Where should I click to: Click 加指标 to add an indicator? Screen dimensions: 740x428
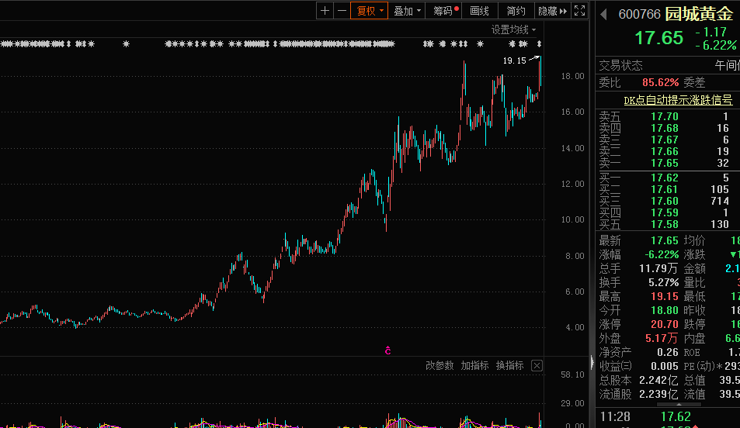pos(474,365)
